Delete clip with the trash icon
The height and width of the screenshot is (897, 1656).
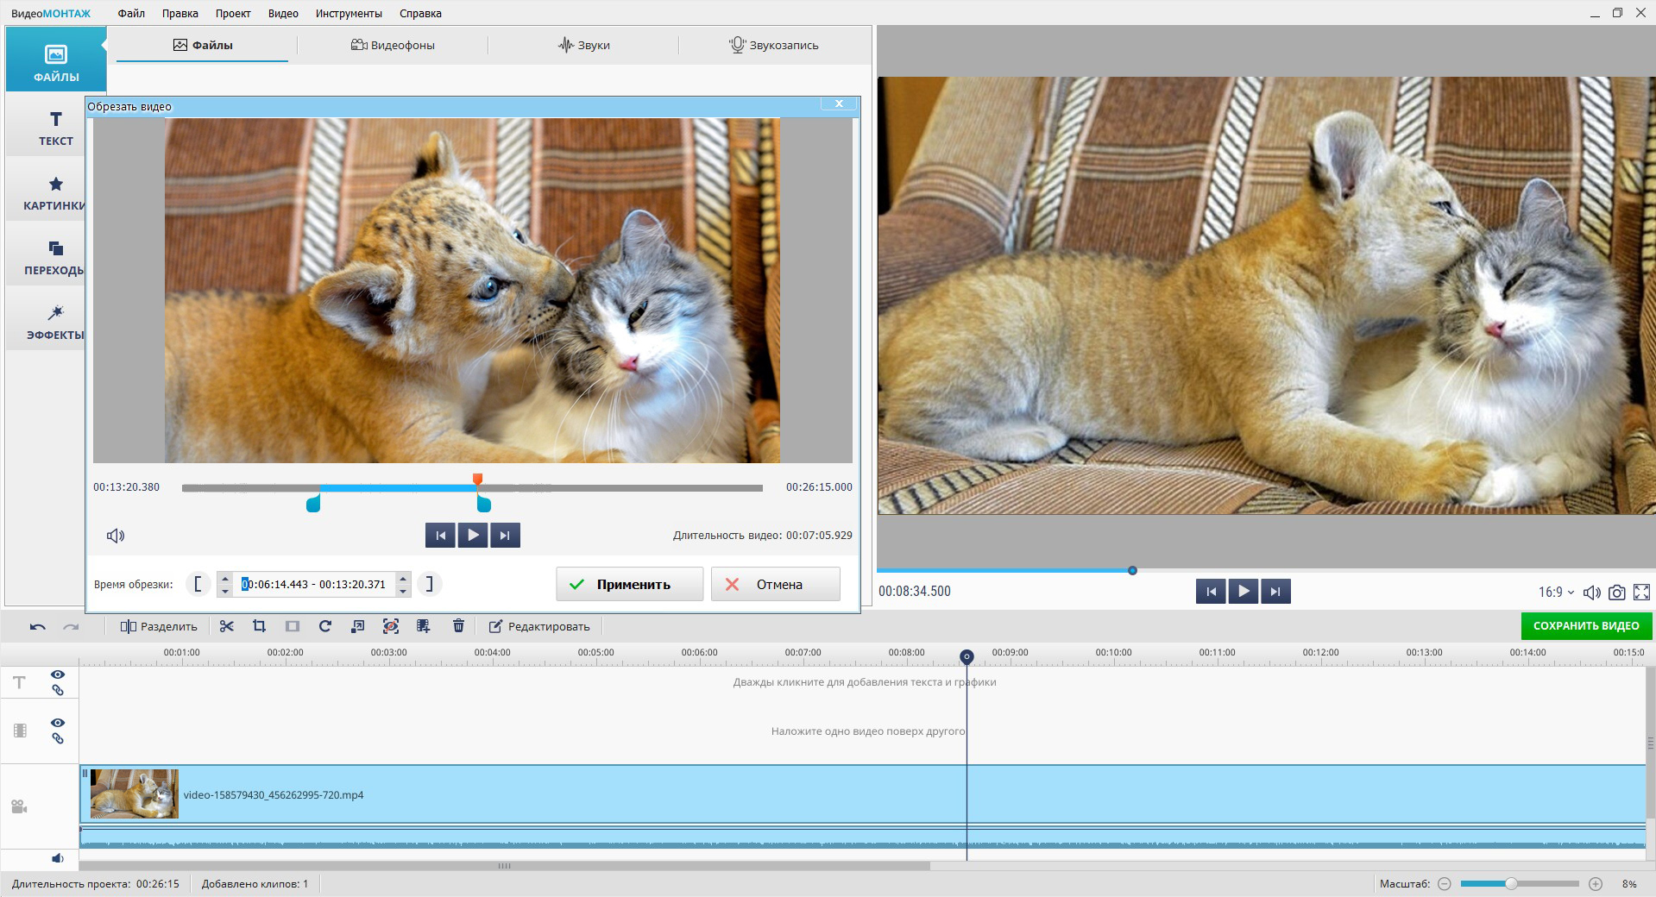459,626
